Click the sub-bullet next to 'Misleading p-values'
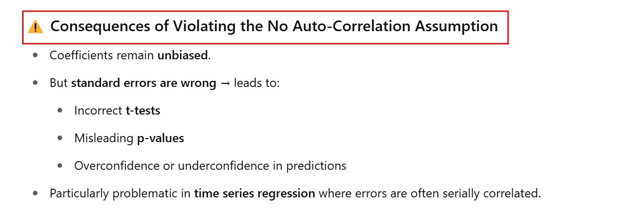This screenshot has width=618, height=224. point(60,138)
